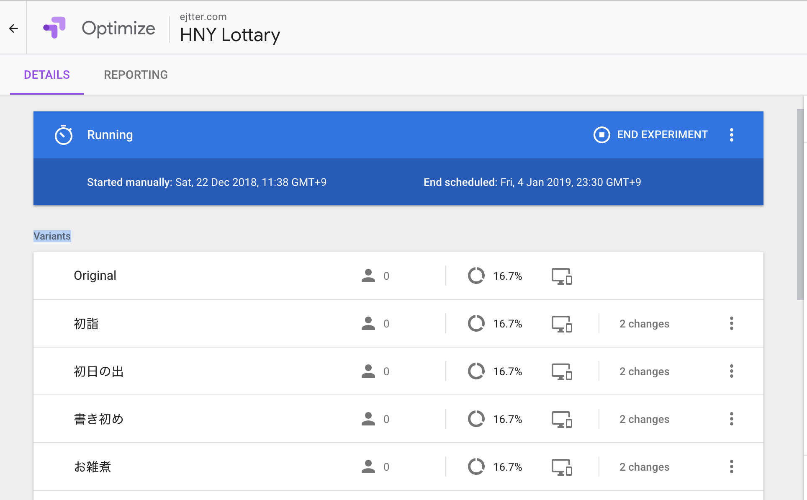807x500 pixels.
Task: Click the Optimize logo icon
Action: (x=54, y=28)
